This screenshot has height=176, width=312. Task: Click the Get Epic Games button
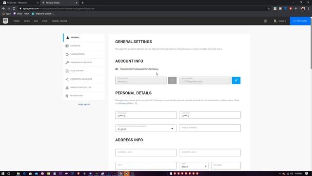[x=300, y=21]
